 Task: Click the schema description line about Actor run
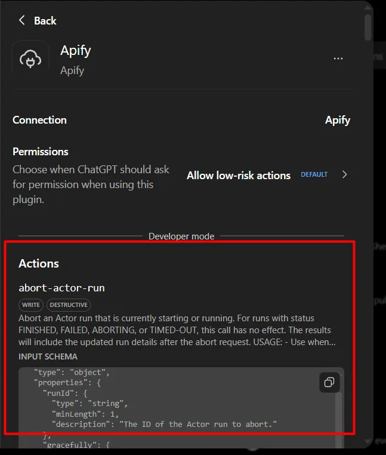point(164,425)
